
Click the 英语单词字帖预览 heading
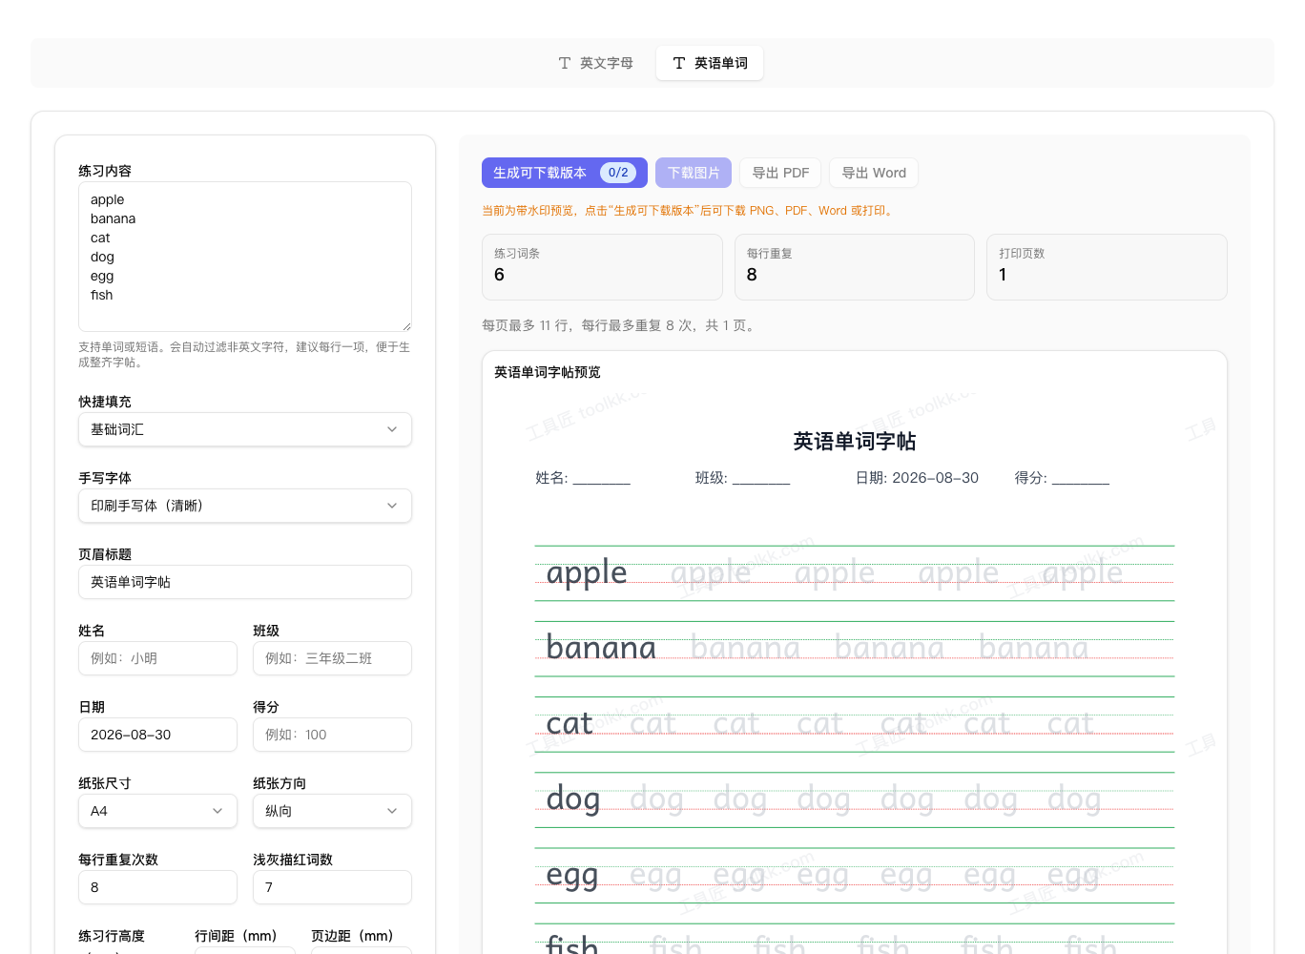[548, 372]
